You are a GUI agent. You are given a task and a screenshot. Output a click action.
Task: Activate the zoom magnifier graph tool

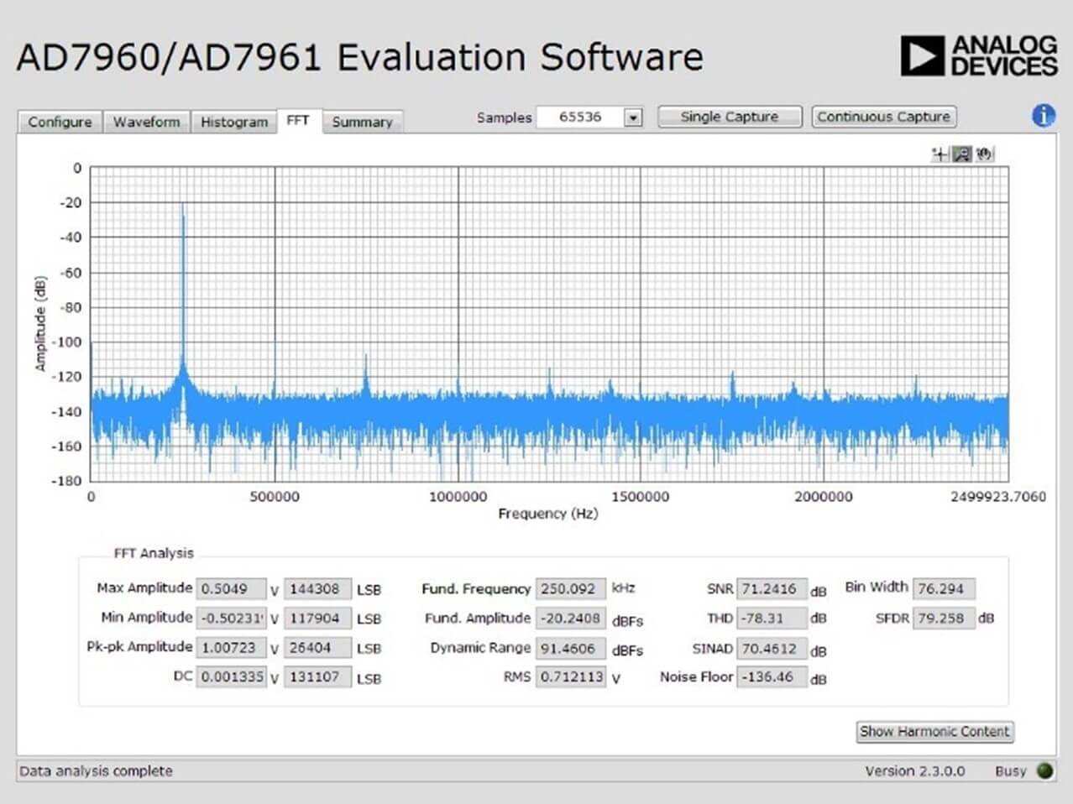pyautogui.click(x=962, y=154)
